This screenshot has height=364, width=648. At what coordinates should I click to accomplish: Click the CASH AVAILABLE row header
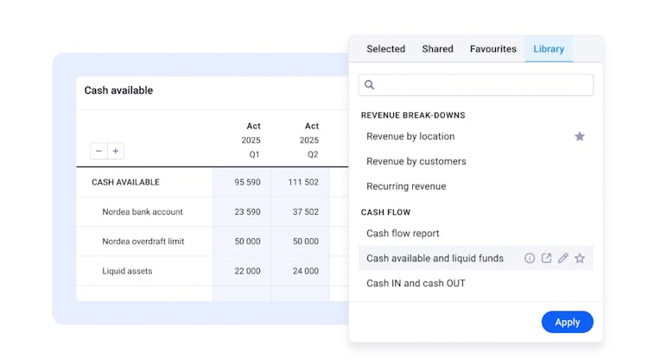(x=125, y=182)
